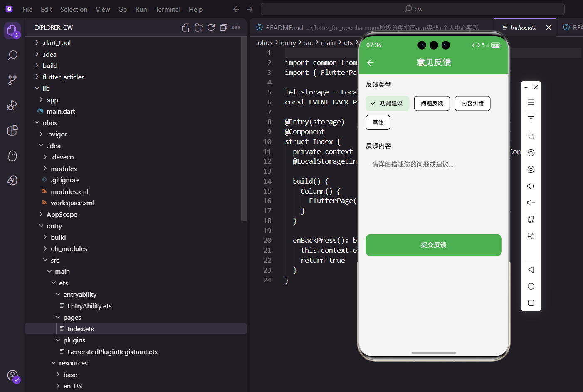Select the 问题反馈 feedback type chip
Image resolution: width=583 pixels, height=392 pixels.
click(432, 103)
